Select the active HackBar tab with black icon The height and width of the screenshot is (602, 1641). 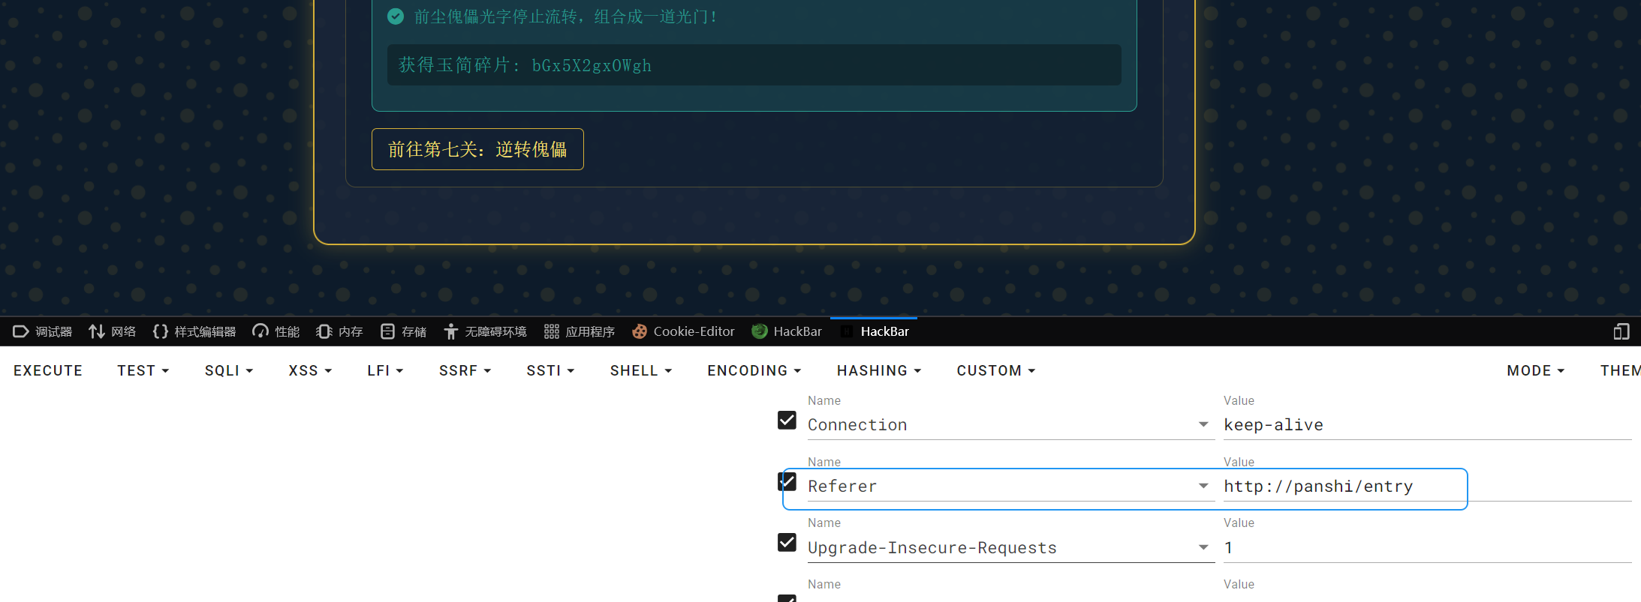pyautogui.click(x=875, y=331)
